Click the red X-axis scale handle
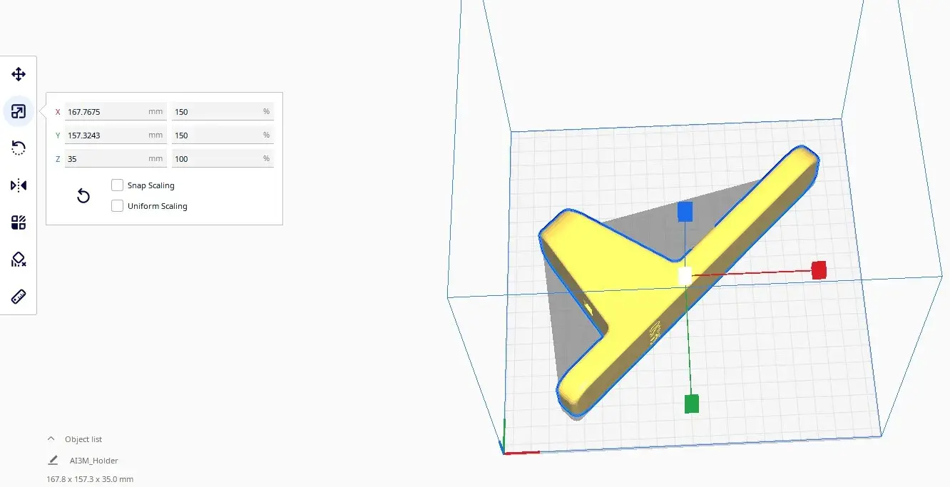 [819, 270]
